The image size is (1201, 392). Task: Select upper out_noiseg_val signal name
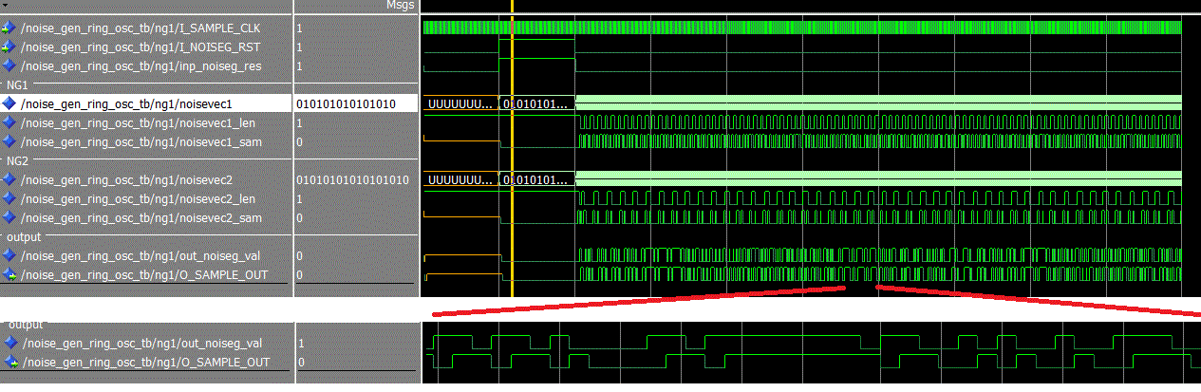(141, 255)
